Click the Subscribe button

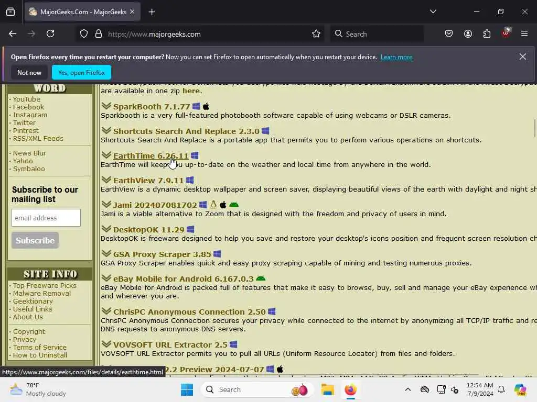(x=35, y=240)
